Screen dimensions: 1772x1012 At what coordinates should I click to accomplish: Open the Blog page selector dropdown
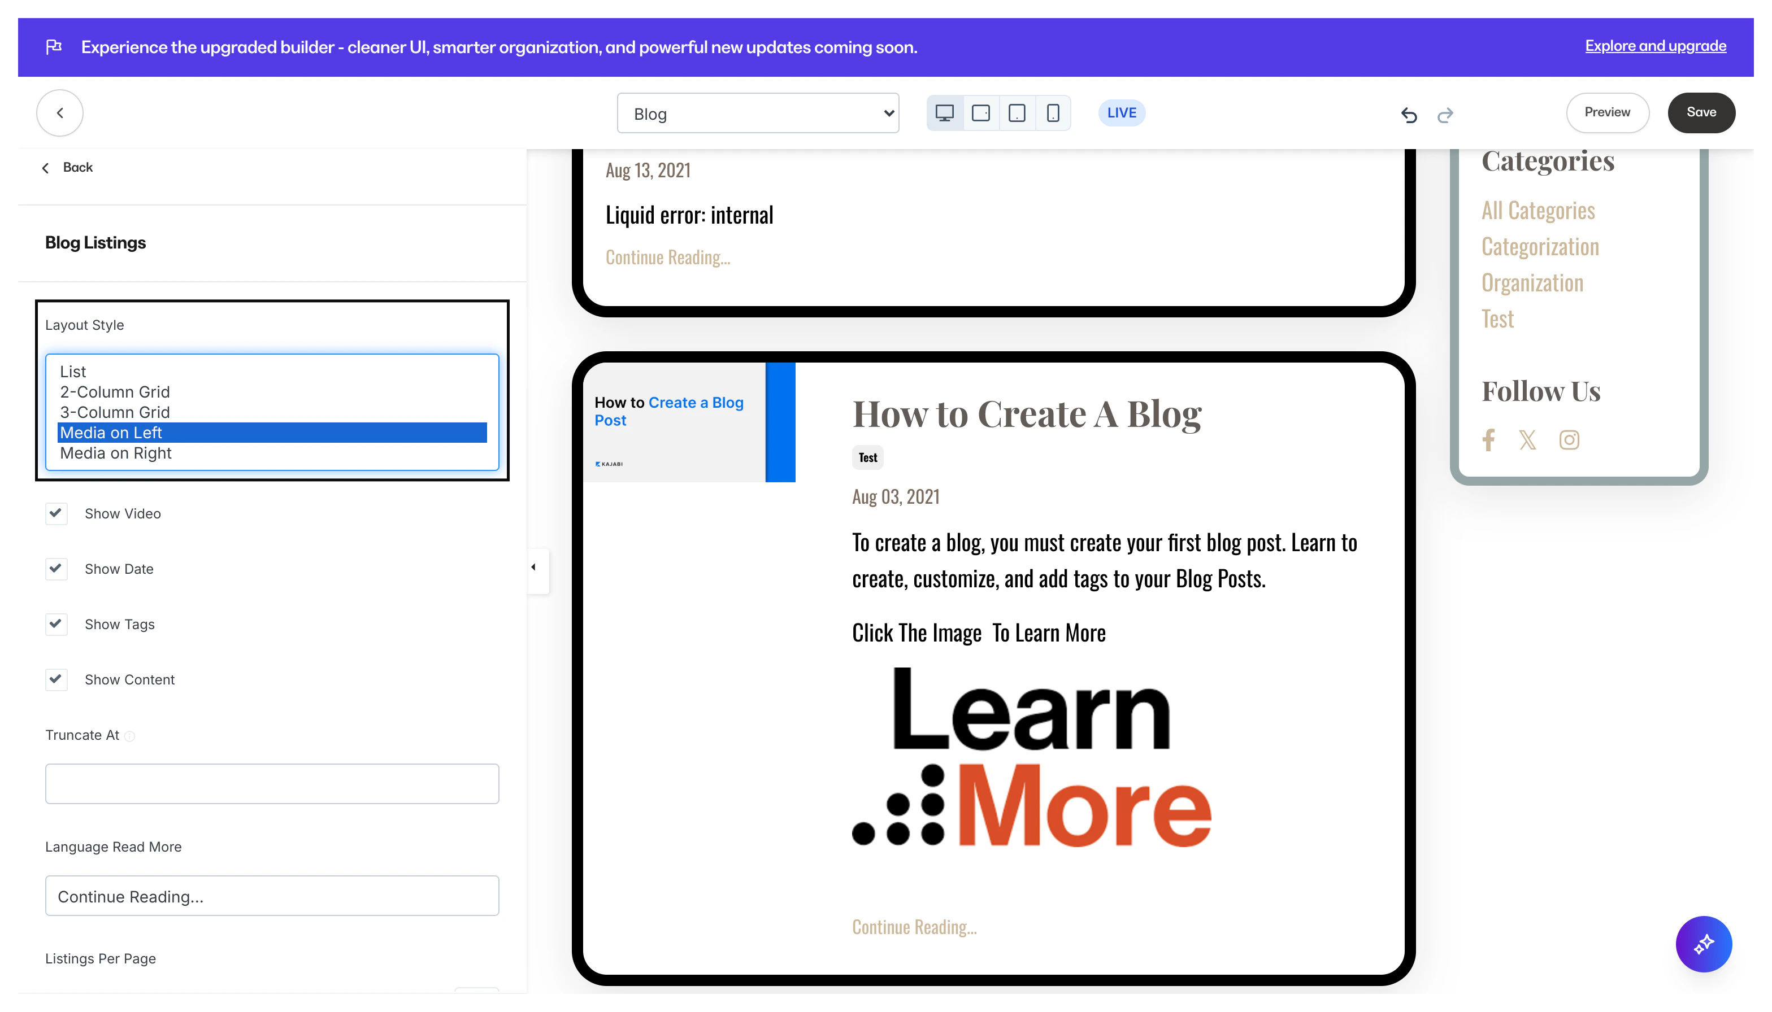[x=757, y=114]
